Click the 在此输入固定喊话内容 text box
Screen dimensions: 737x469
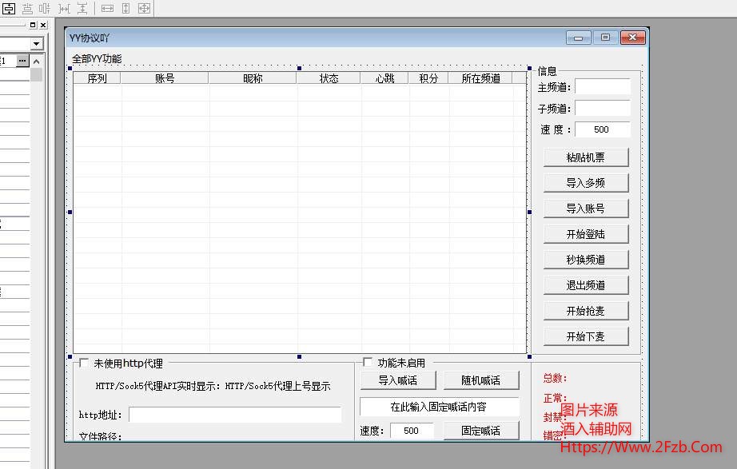(x=439, y=407)
